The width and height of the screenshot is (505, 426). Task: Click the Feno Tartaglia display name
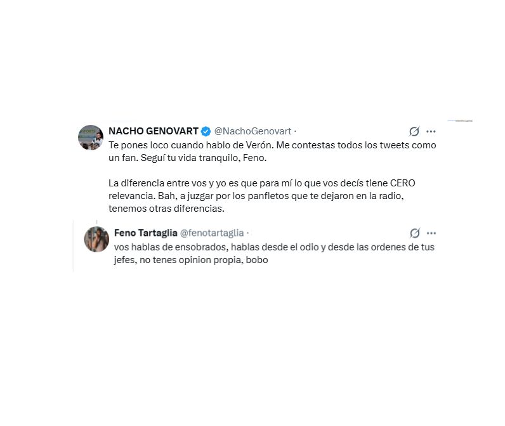[145, 233]
